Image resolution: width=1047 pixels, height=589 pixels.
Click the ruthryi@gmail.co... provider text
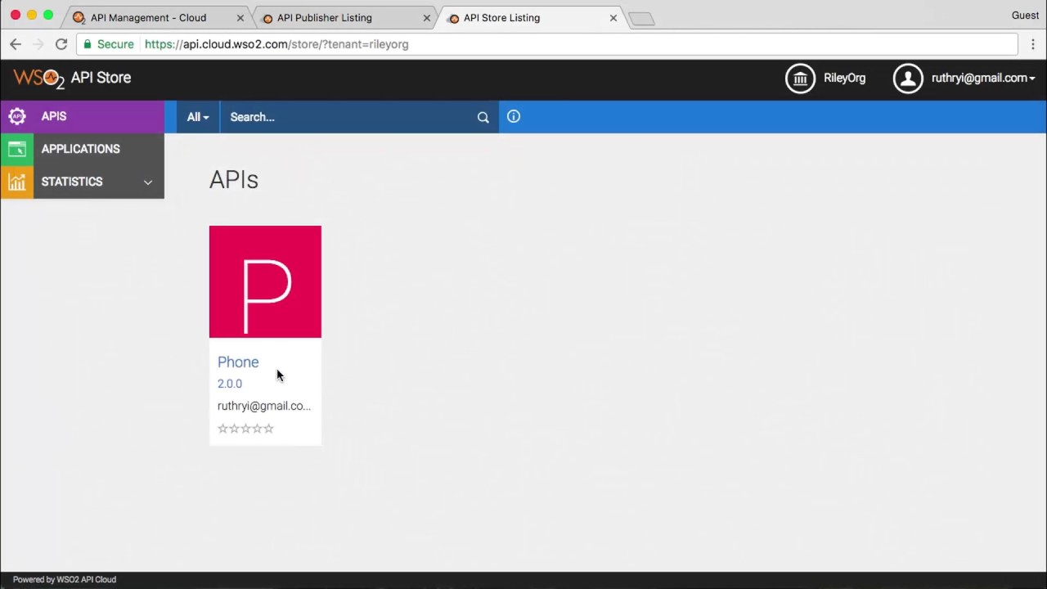264,406
